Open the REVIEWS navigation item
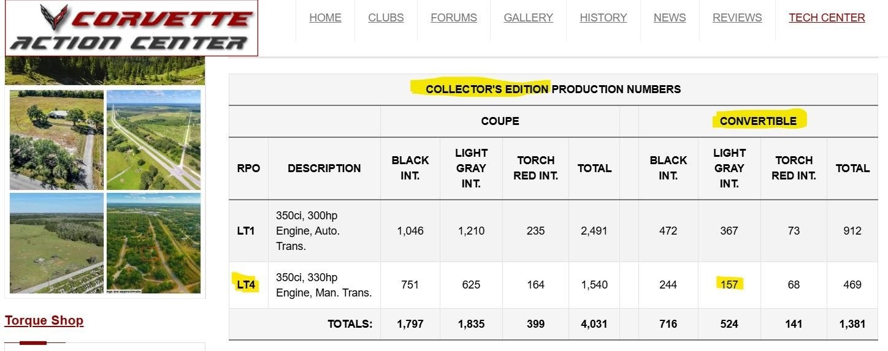The height and width of the screenshot is (351, 888). pyautogui.click(x=737, y=18)
